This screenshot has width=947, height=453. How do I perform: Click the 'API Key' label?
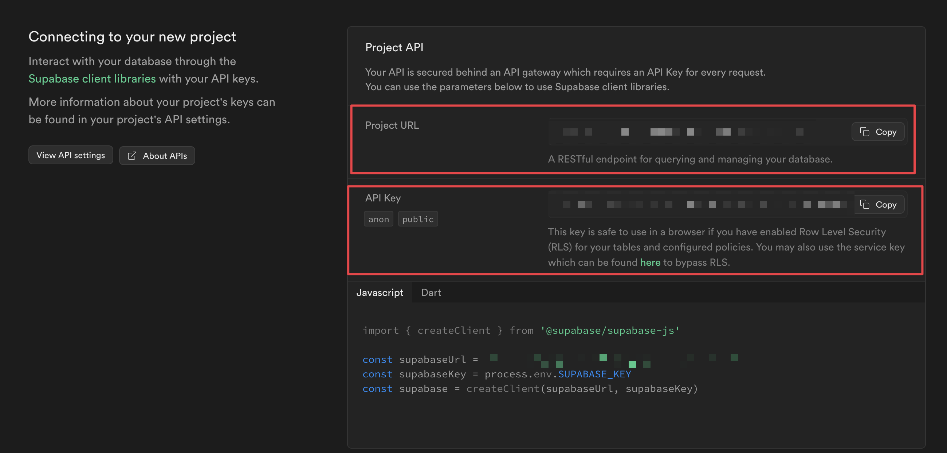(383, 198)
